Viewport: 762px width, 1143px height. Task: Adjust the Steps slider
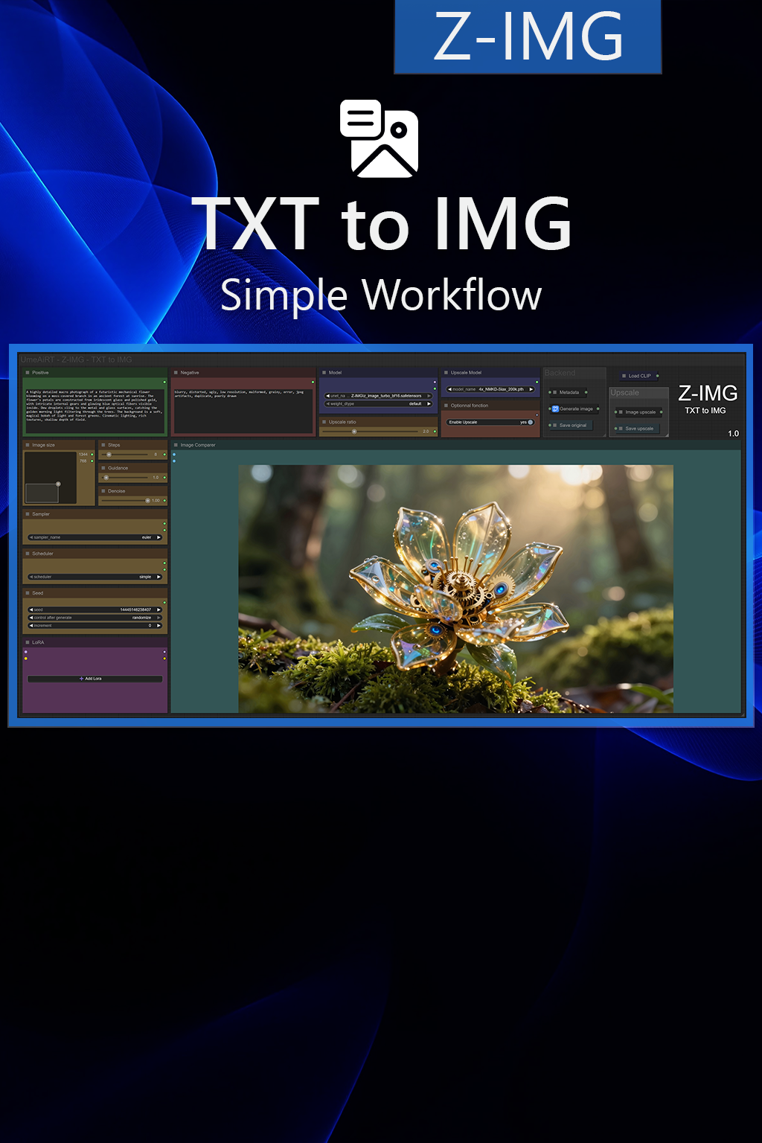[x=127, y=455]
